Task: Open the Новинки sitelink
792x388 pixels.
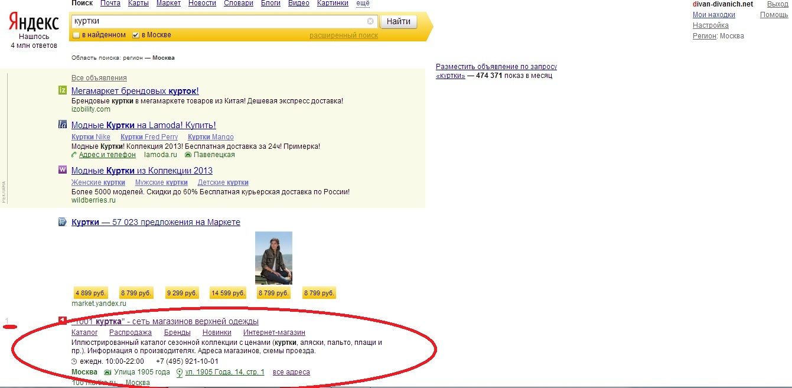Action: click(x=217, y=332)
